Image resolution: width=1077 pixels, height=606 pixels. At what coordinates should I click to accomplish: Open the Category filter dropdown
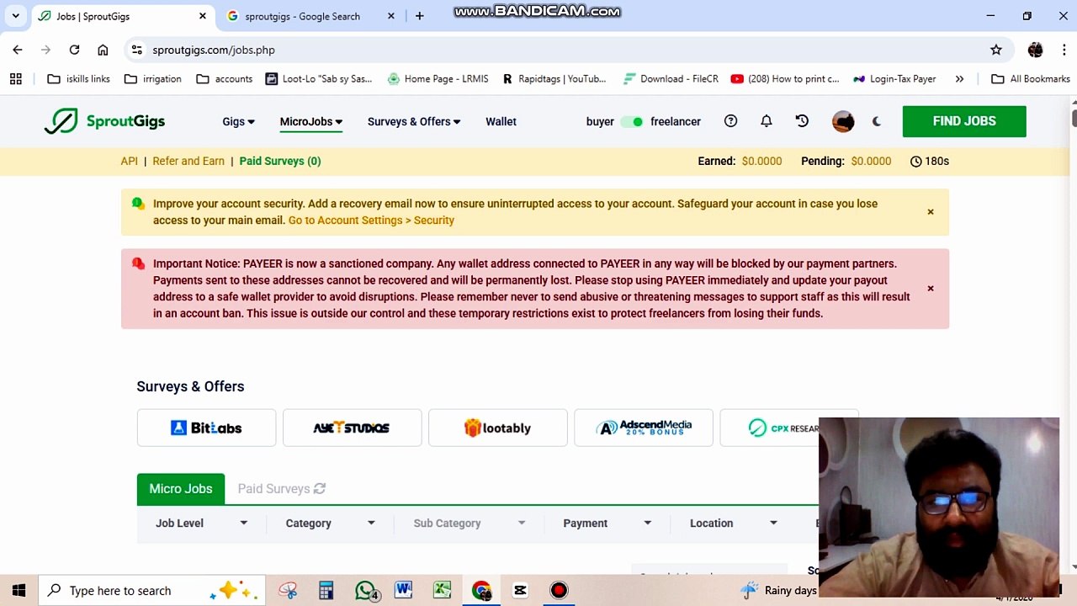[330, 524]
